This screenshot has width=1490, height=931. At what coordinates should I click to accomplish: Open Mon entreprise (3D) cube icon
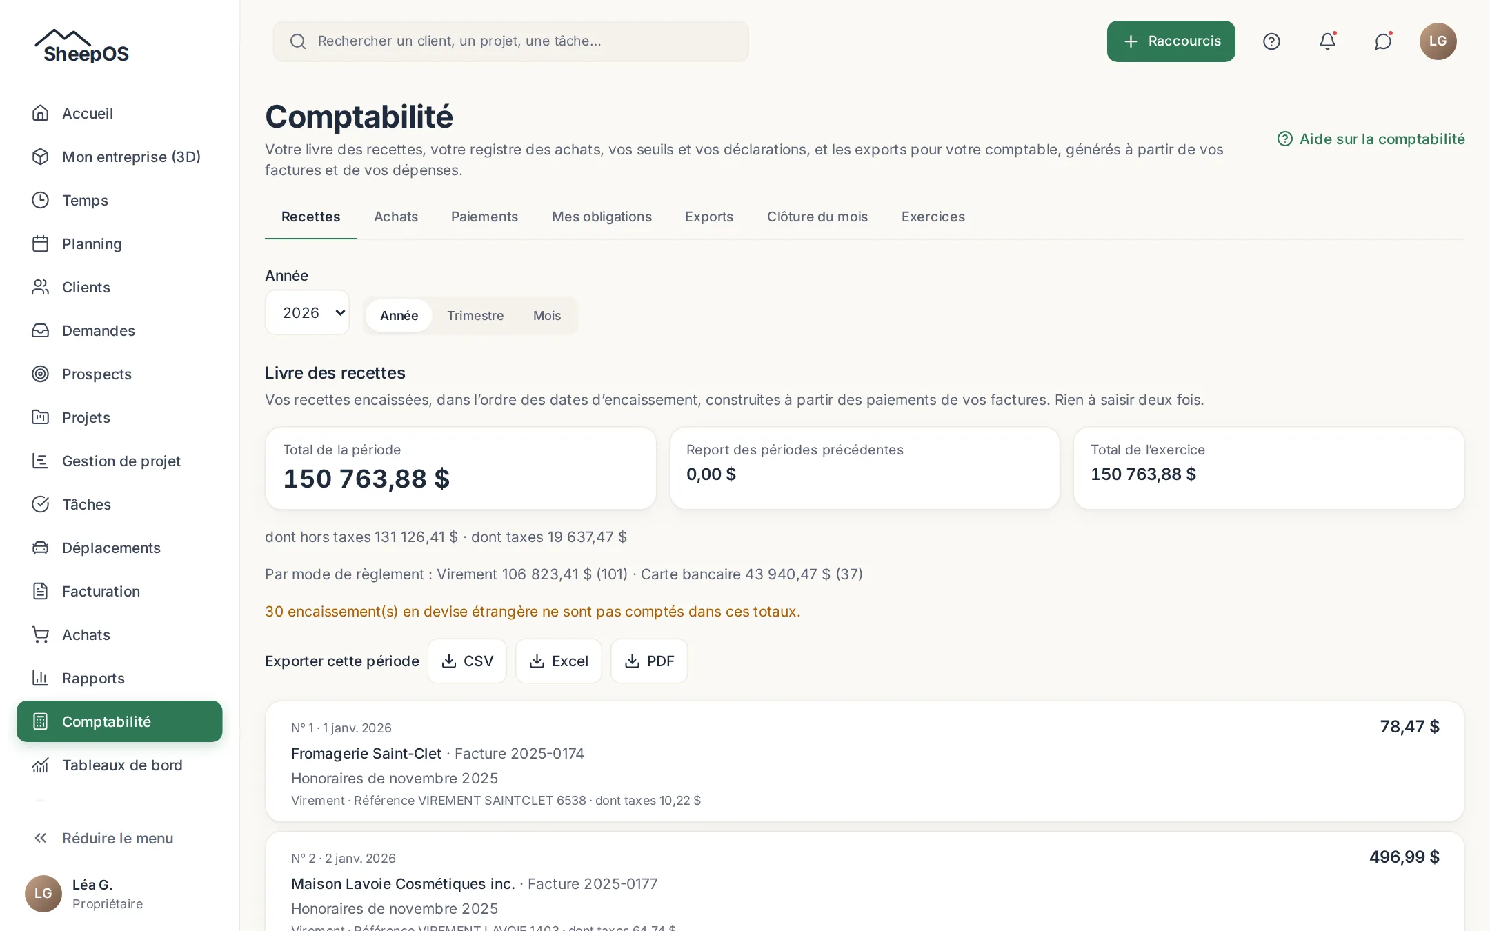pyautogui.click(x=41, y=157)
